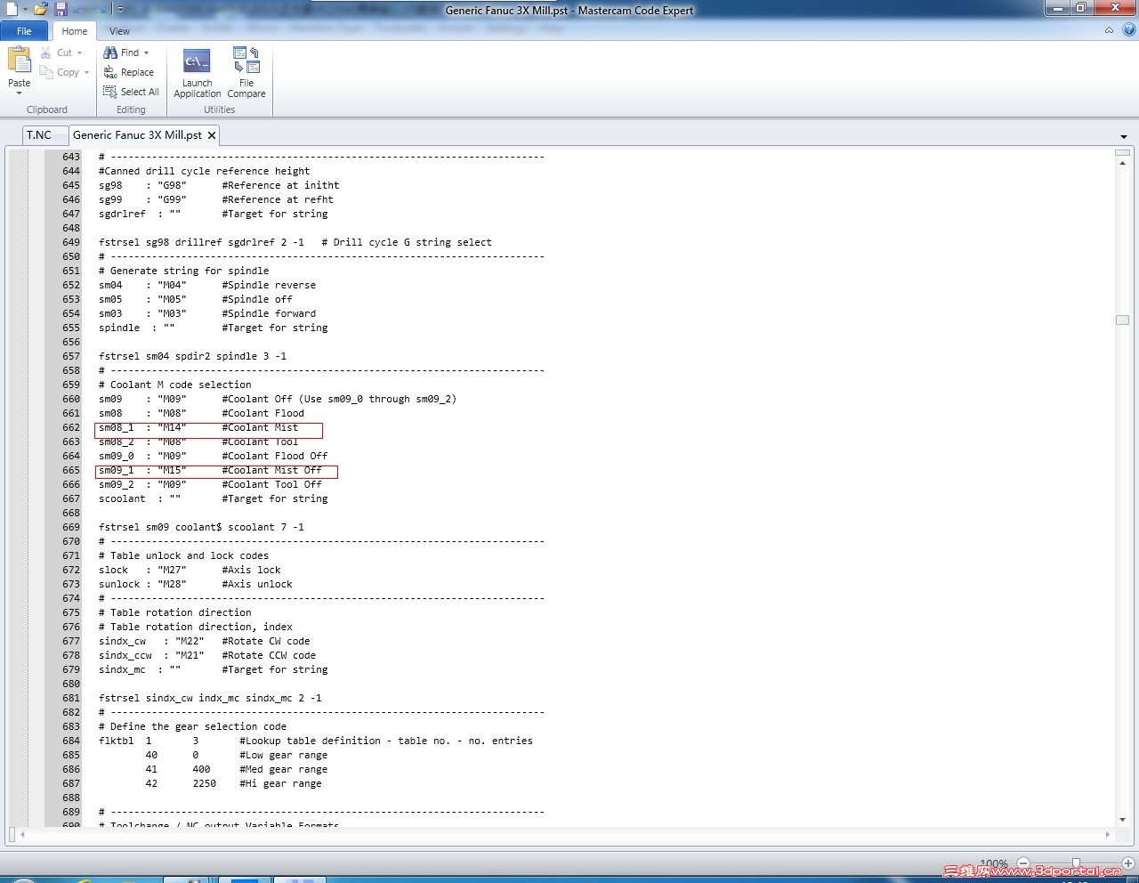The height and width of the screenshot is (883, 1139).
Task: Click the vertical scrollbar down arrow
Action: tap(1122, 820)
